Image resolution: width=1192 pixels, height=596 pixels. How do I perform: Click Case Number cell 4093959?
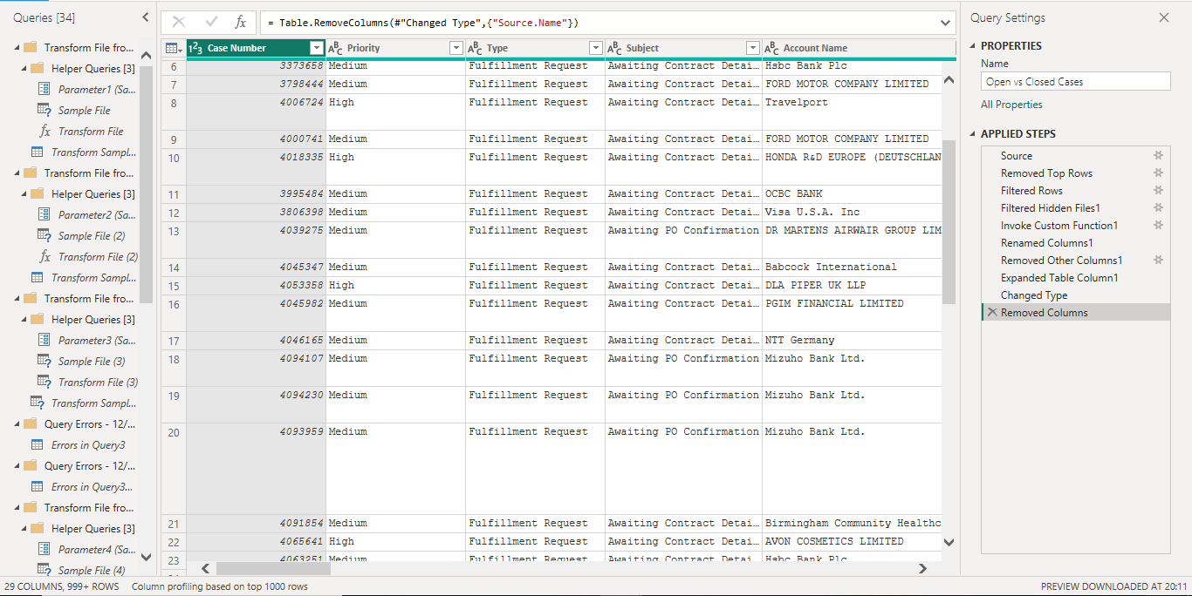[256, 469]
